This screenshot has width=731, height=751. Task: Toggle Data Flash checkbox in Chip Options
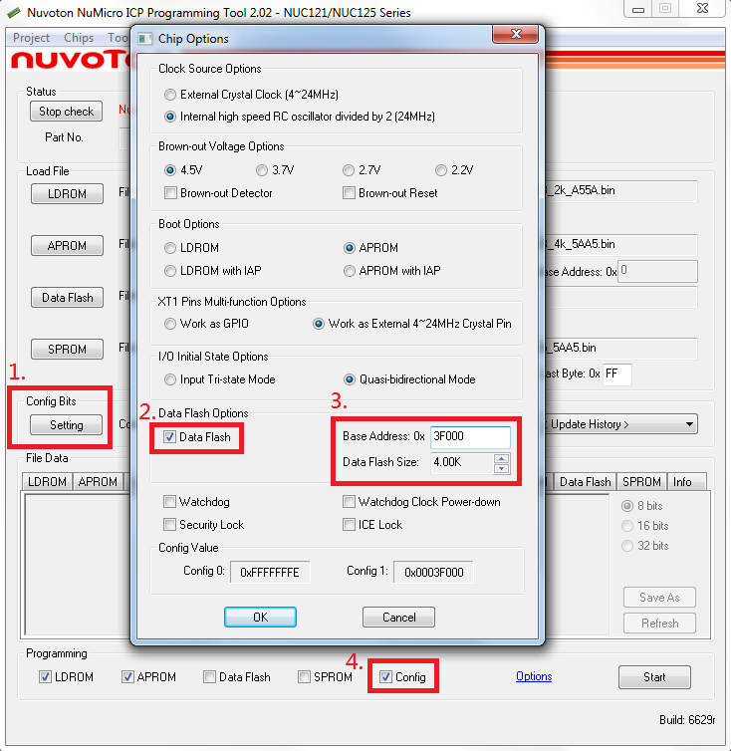pos(169,437)
